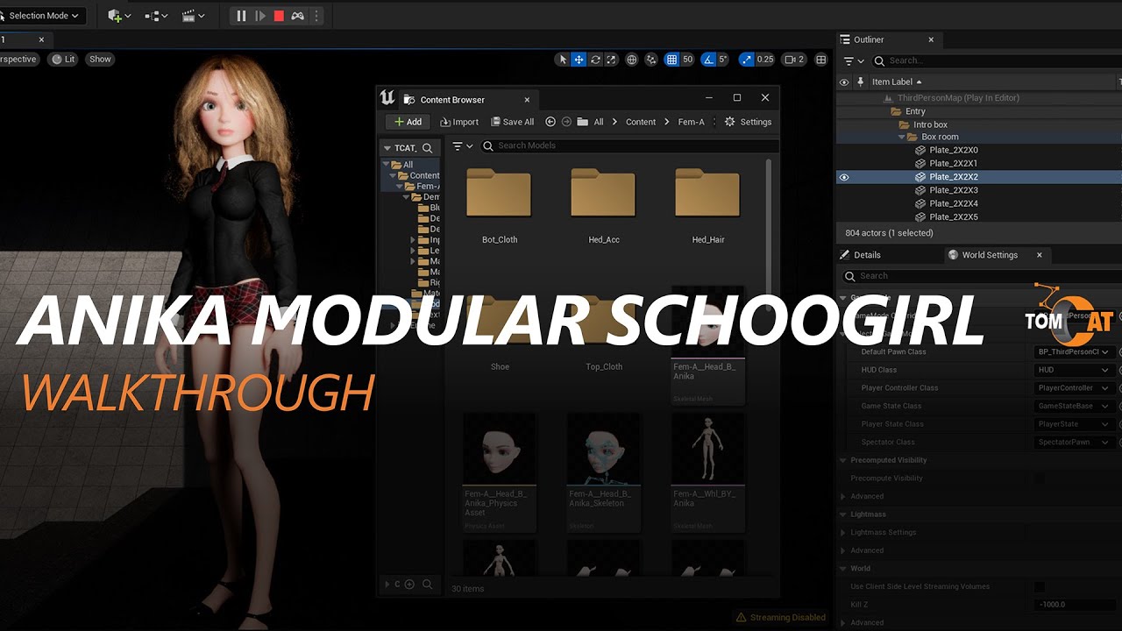
Task: Click the viewport layout maximize icon
Action: 821,60
